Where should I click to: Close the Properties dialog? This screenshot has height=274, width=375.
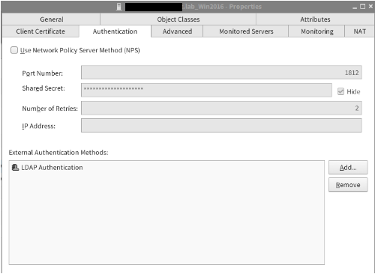click(370, 7)
